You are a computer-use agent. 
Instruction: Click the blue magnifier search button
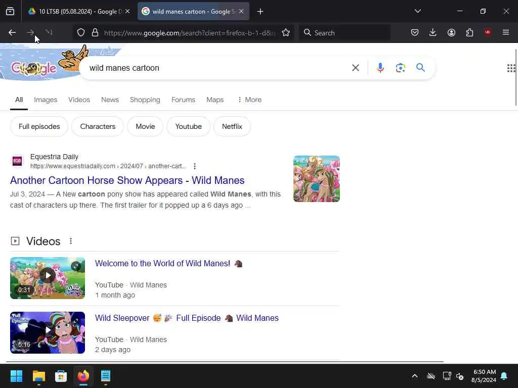tap(420, 68)
